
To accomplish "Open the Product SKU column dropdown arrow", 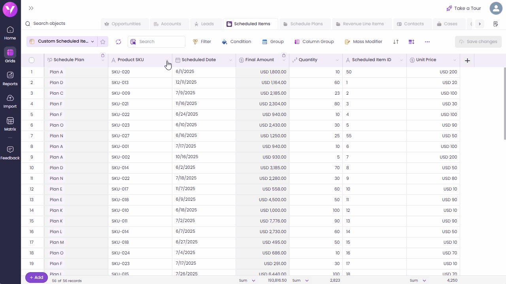I will pyautogui.click(x=167, y=60).
